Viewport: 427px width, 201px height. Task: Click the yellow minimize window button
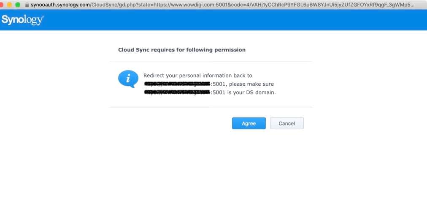10,5
